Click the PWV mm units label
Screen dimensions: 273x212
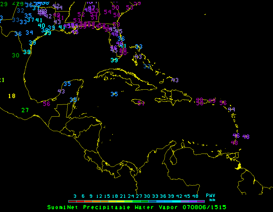tap(211, 197)
